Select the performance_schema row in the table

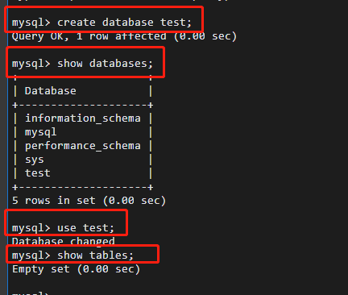(x=83, y=146)
